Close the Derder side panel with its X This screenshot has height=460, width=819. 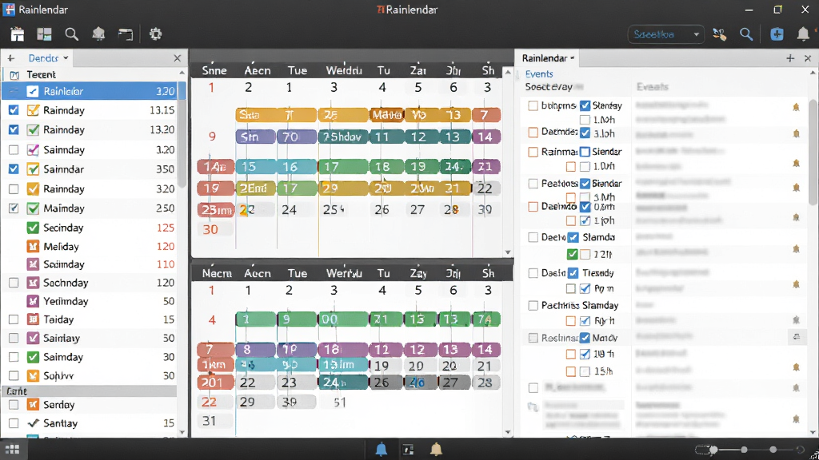coord(177,57)
